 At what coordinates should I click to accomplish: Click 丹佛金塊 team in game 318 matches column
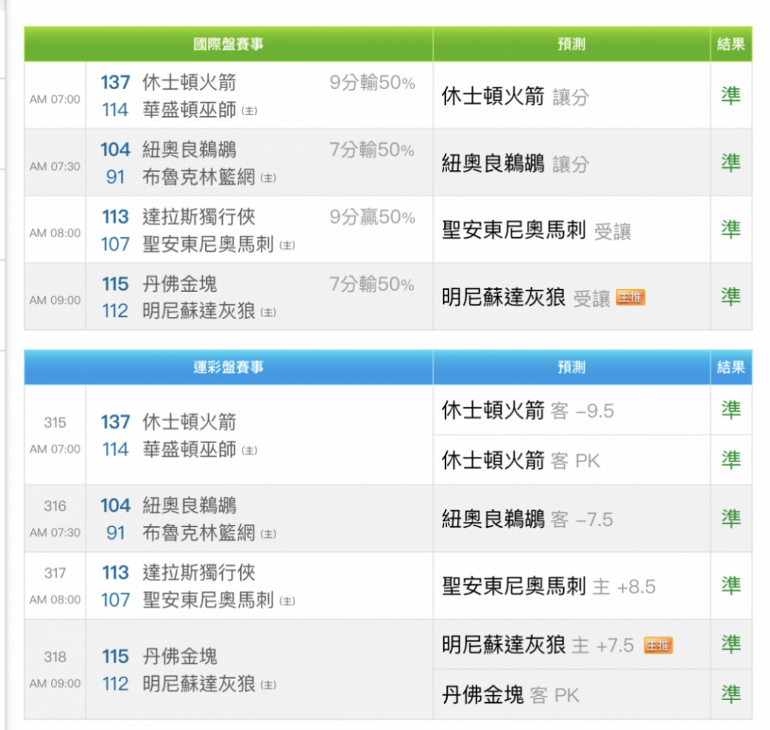pos(180,656)
